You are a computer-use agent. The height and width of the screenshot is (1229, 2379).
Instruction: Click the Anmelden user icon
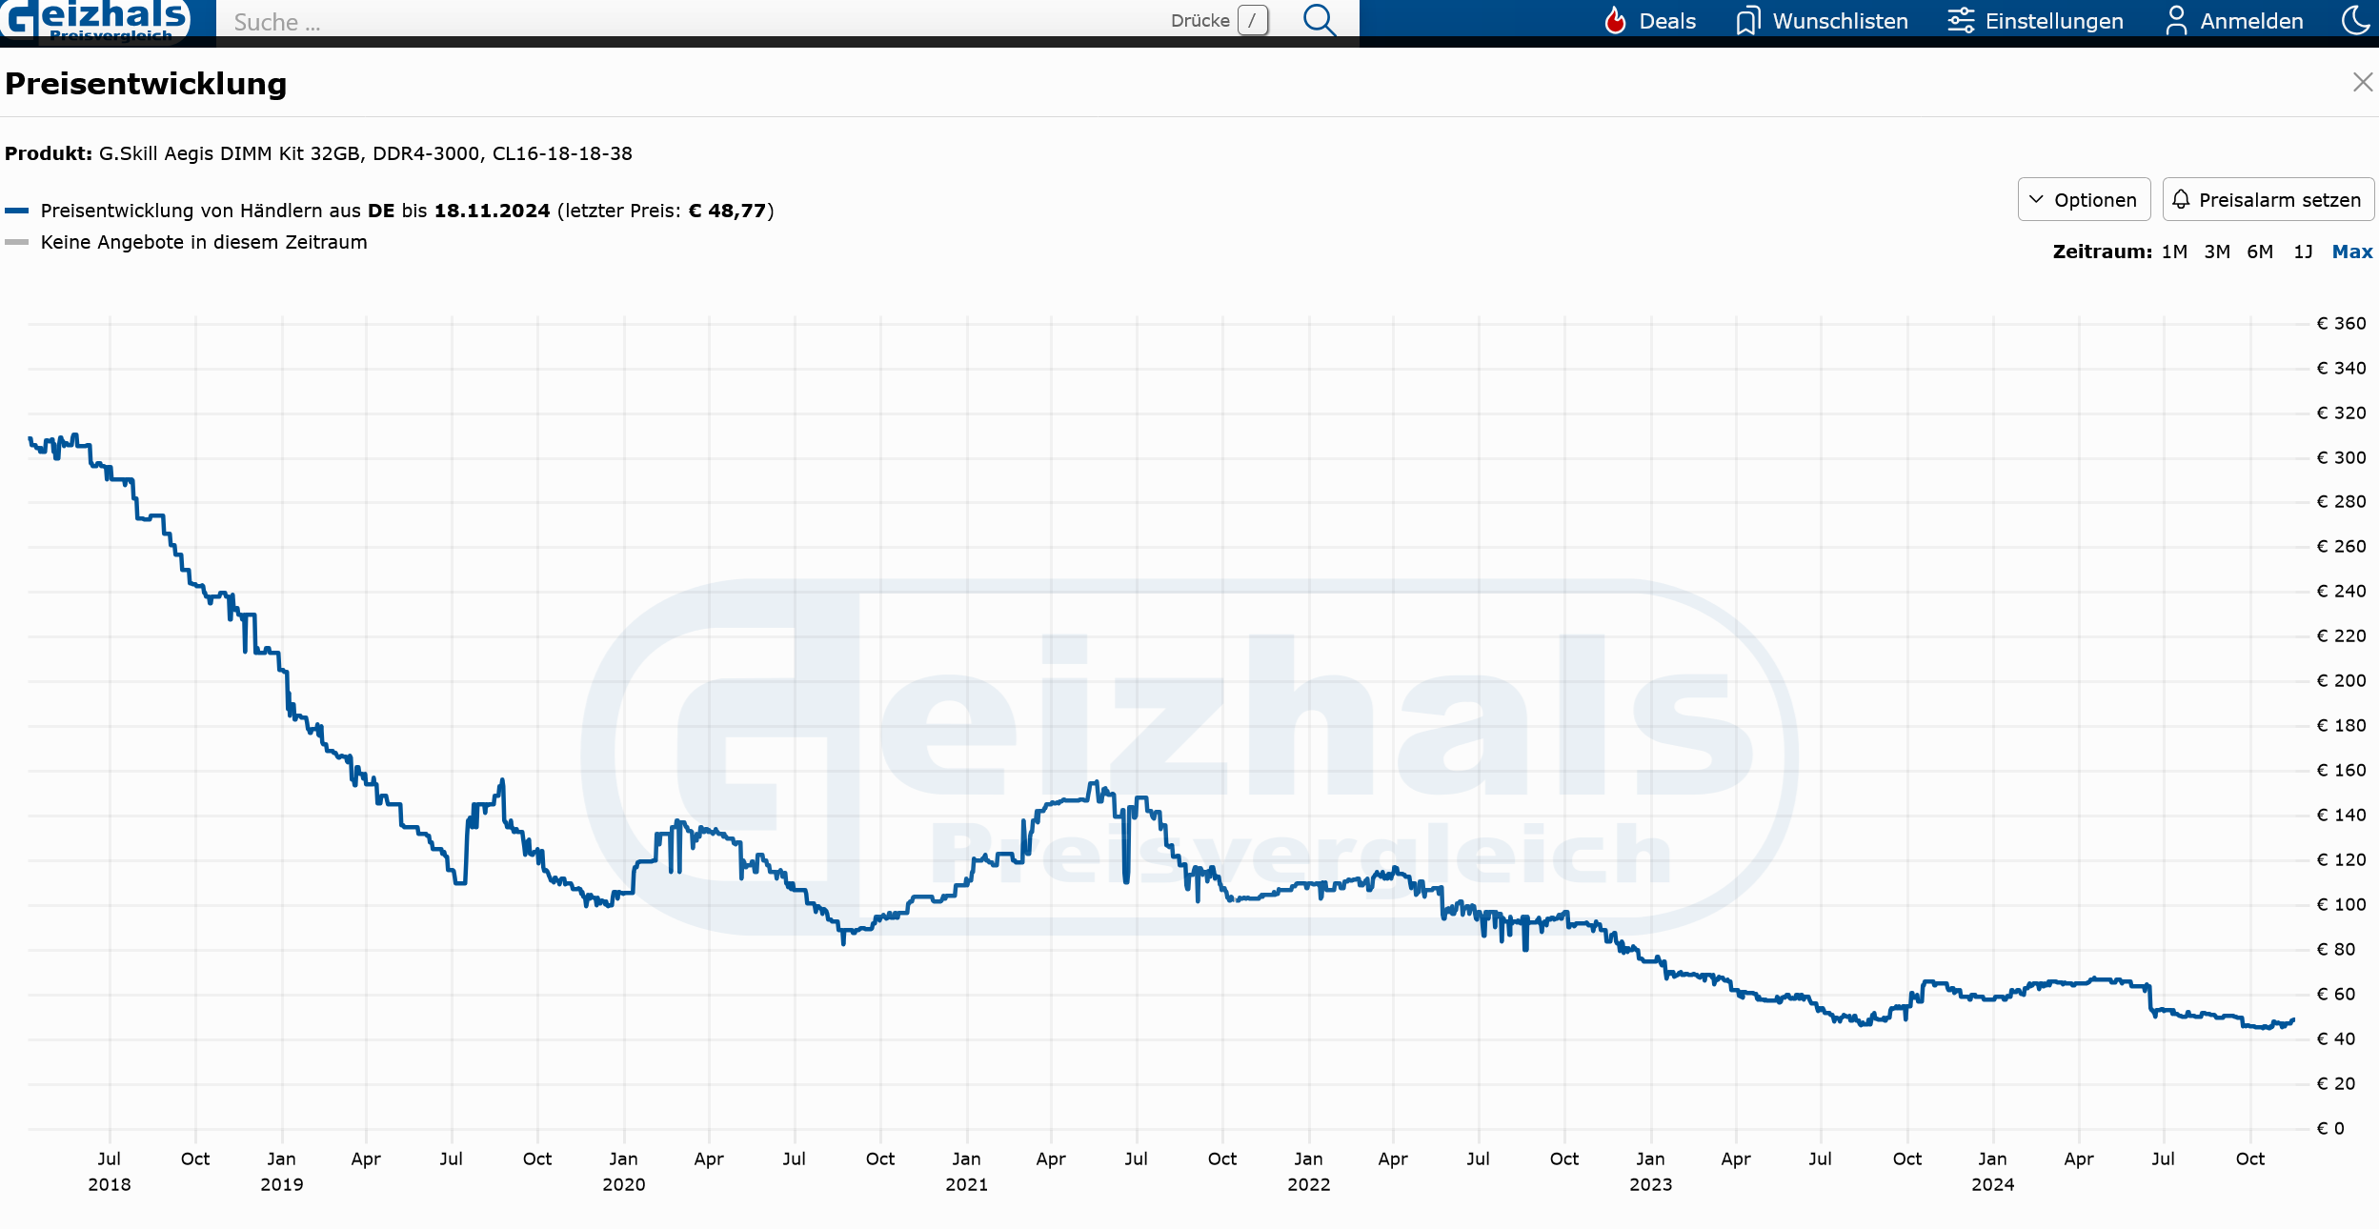click(2176, 20)
